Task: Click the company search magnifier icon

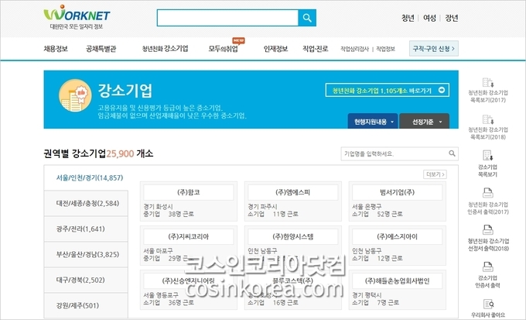Action: [x=453, y=153]
